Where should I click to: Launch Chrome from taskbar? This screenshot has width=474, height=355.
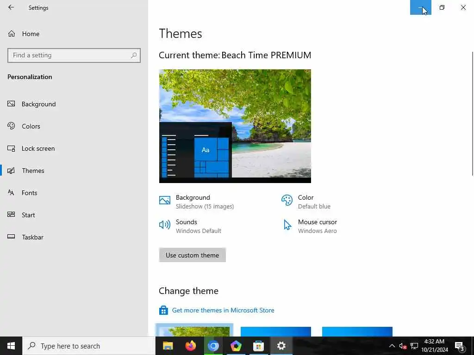pyautogui.click(x=213, y=346)
